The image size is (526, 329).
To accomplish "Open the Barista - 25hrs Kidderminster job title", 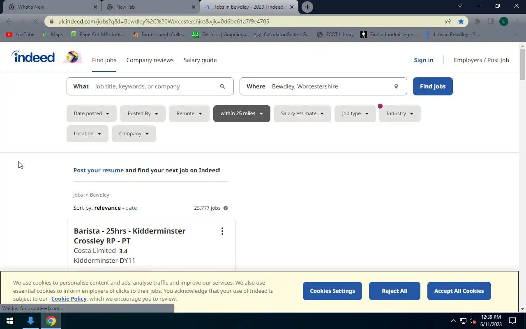I will tap(129, 236).
